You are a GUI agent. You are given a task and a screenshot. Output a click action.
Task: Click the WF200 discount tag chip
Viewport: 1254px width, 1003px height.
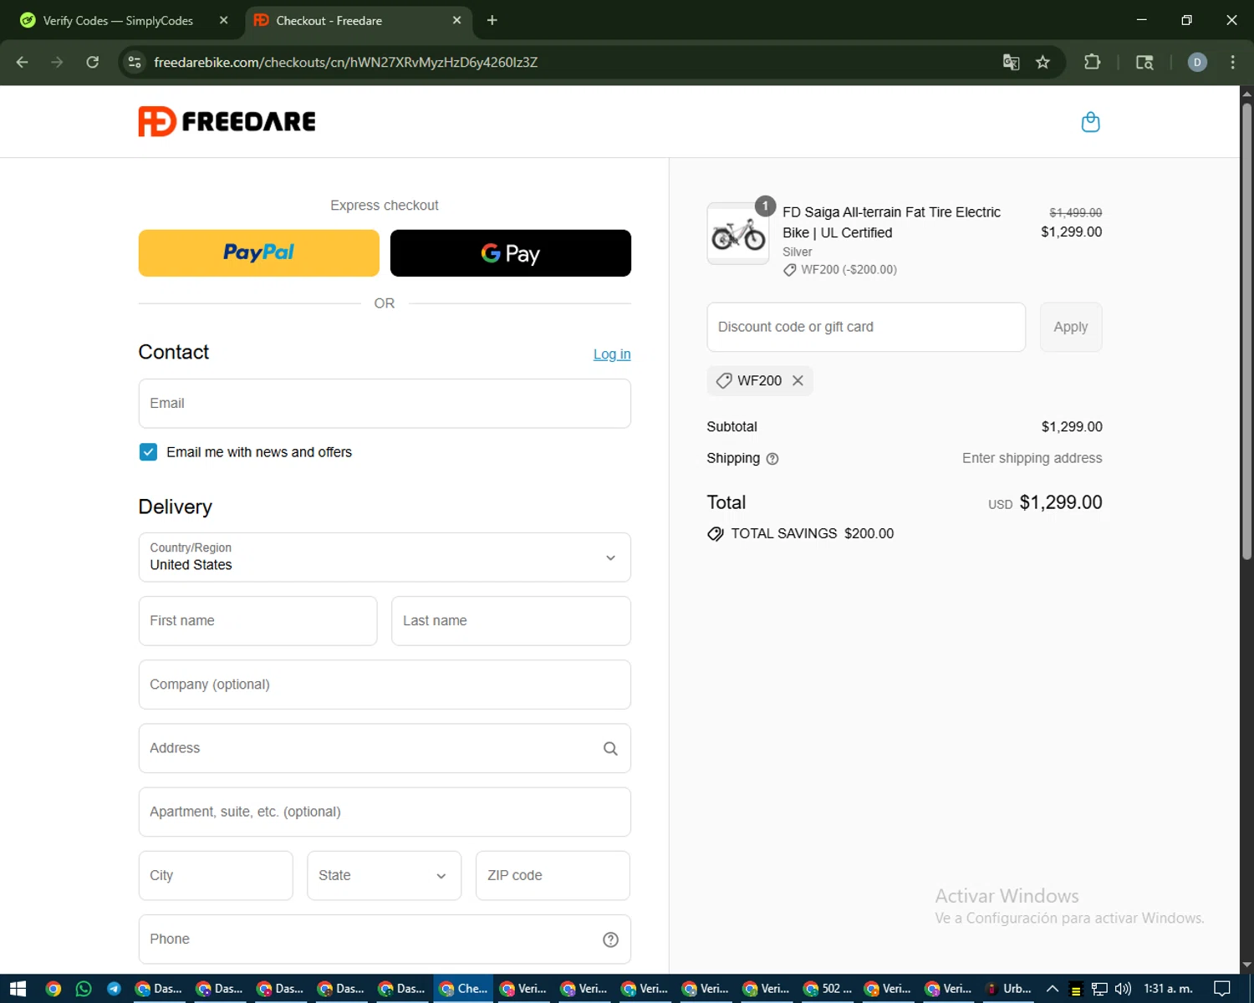(x=759, y=380)
